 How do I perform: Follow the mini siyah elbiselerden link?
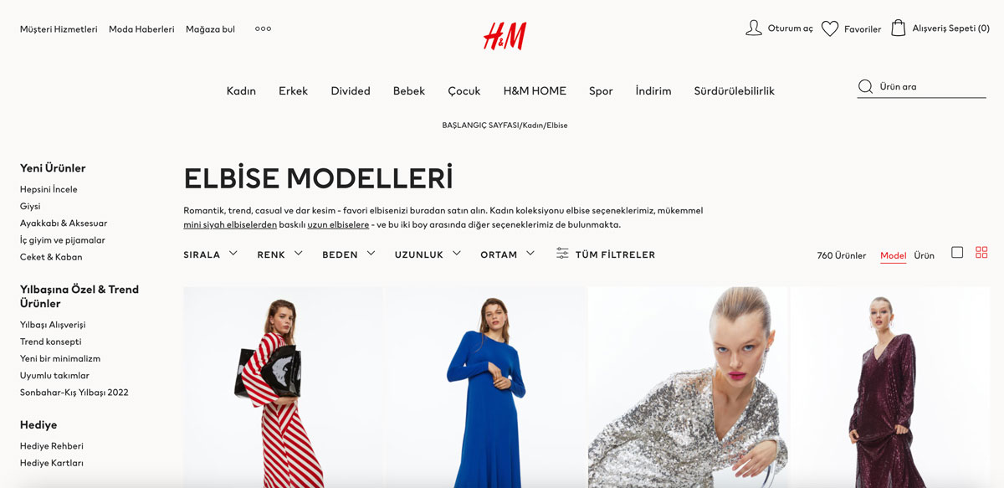[230, 224]
